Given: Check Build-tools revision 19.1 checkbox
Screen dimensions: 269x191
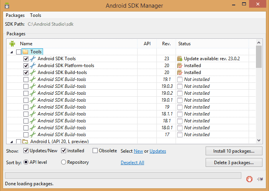Looking at the screenshot, I should point(26,80).
